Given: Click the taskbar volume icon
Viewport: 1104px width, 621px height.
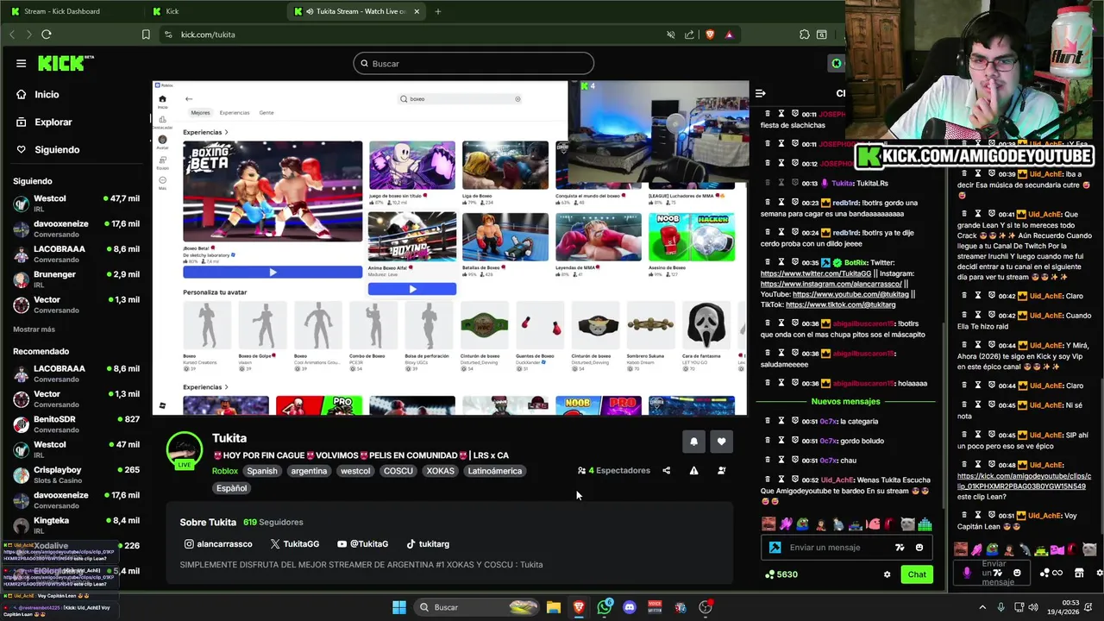Looking at the screenshot, I should 1033,607.
